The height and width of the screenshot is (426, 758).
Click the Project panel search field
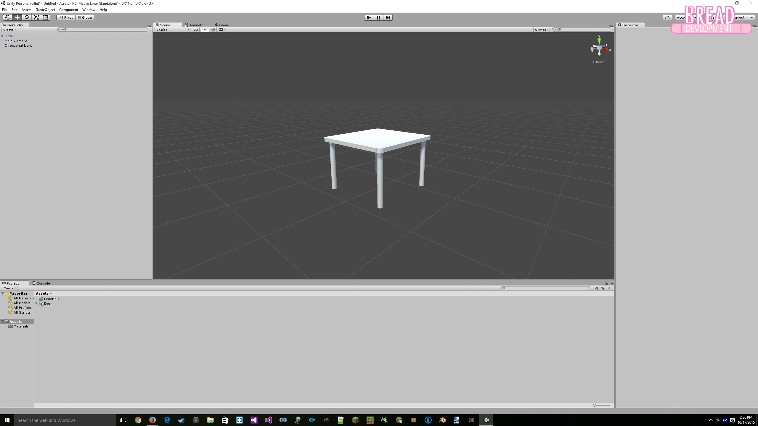(545, 288)
